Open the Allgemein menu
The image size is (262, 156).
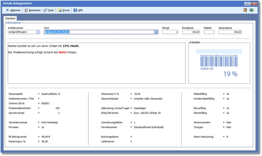click(15, 10)
